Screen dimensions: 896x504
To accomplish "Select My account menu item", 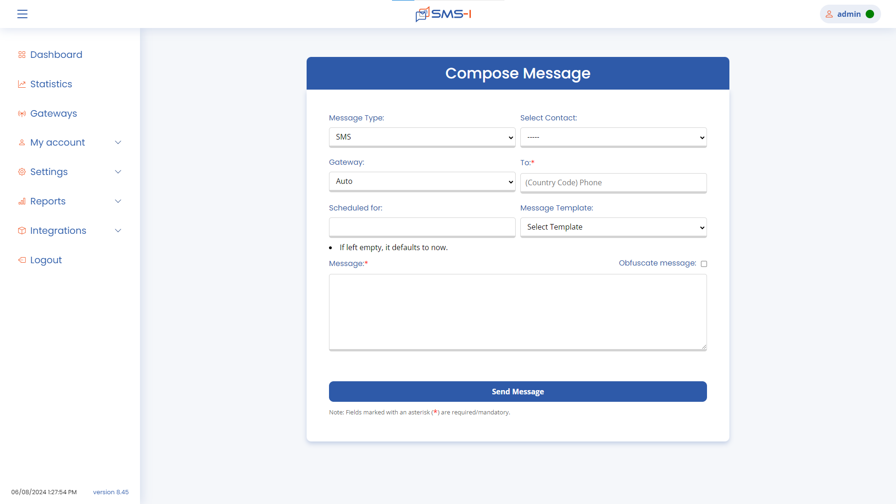I will pyautogui.click(x=57, y=142).
